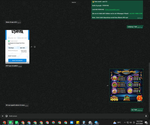Screen dimensions: 150x125
Task: React with emoji to QRIS receipt image
Action: click(35, 47)
